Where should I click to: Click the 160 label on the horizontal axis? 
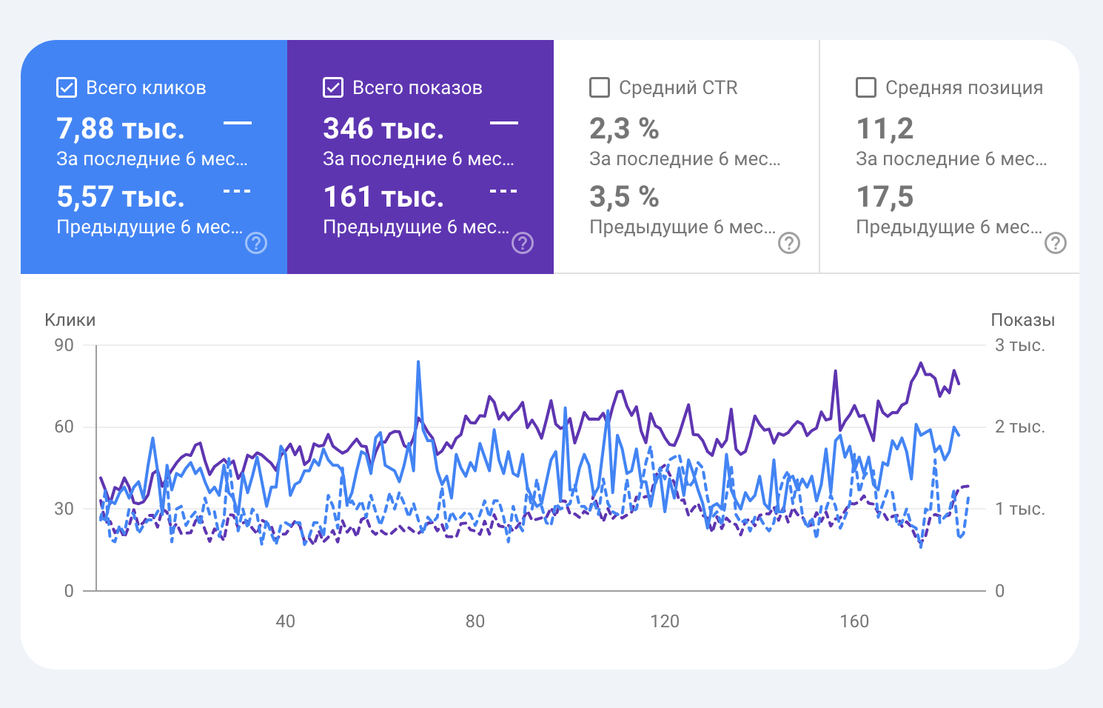click(854, 621)
